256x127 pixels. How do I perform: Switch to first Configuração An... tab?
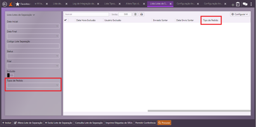186,4
